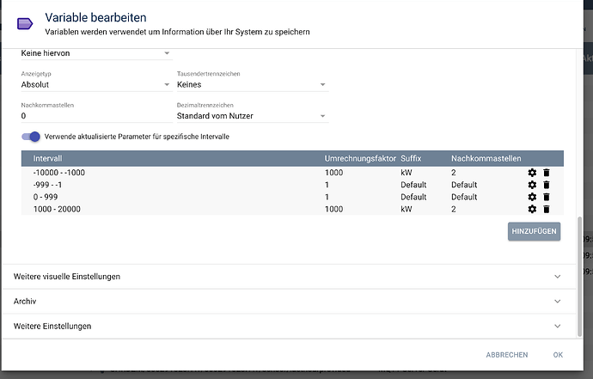Delete the 0 - 999 interval row
This screenshot has height=379, width=593.
pyautogui.click(x=546, y=197)
